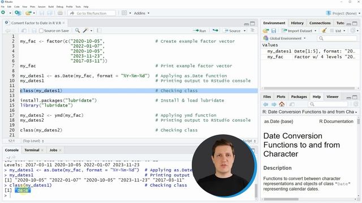
Task: Click the Save workspace icon in Environment
Action: [274, 30]
